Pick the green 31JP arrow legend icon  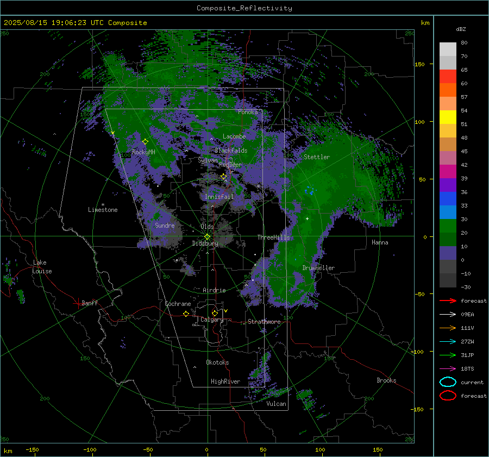[x=448, y=355]
